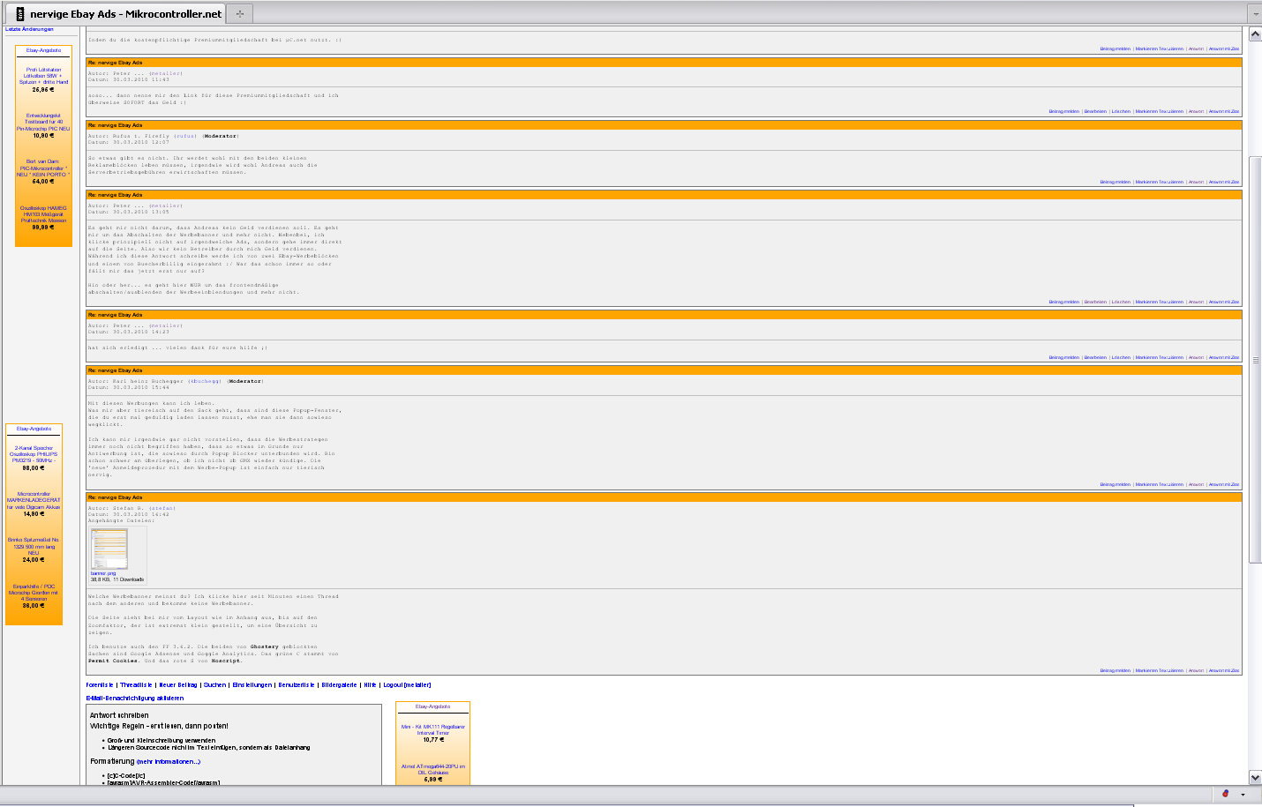Open the 'metaller' profile link in the 11:43 post
Screen dimensions: 1262x807
pos(166,73)
